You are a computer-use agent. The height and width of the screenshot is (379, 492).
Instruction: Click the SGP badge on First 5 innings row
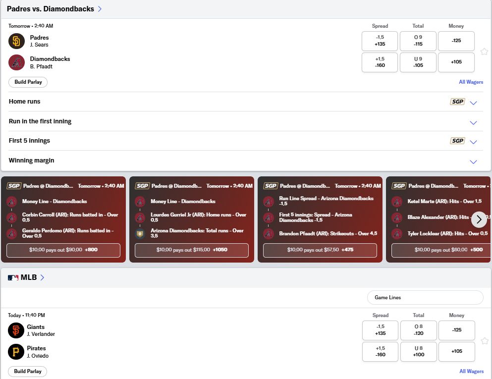point(457,140)
